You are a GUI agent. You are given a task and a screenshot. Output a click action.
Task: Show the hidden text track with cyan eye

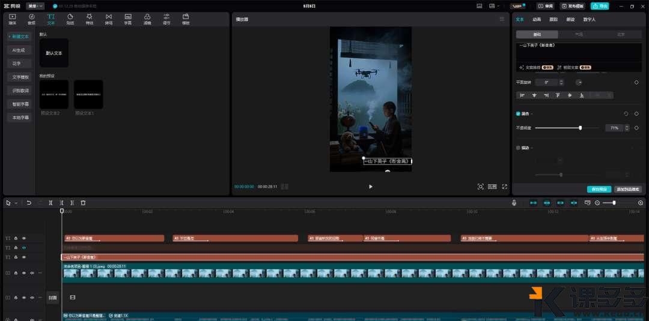click(24, 247)
